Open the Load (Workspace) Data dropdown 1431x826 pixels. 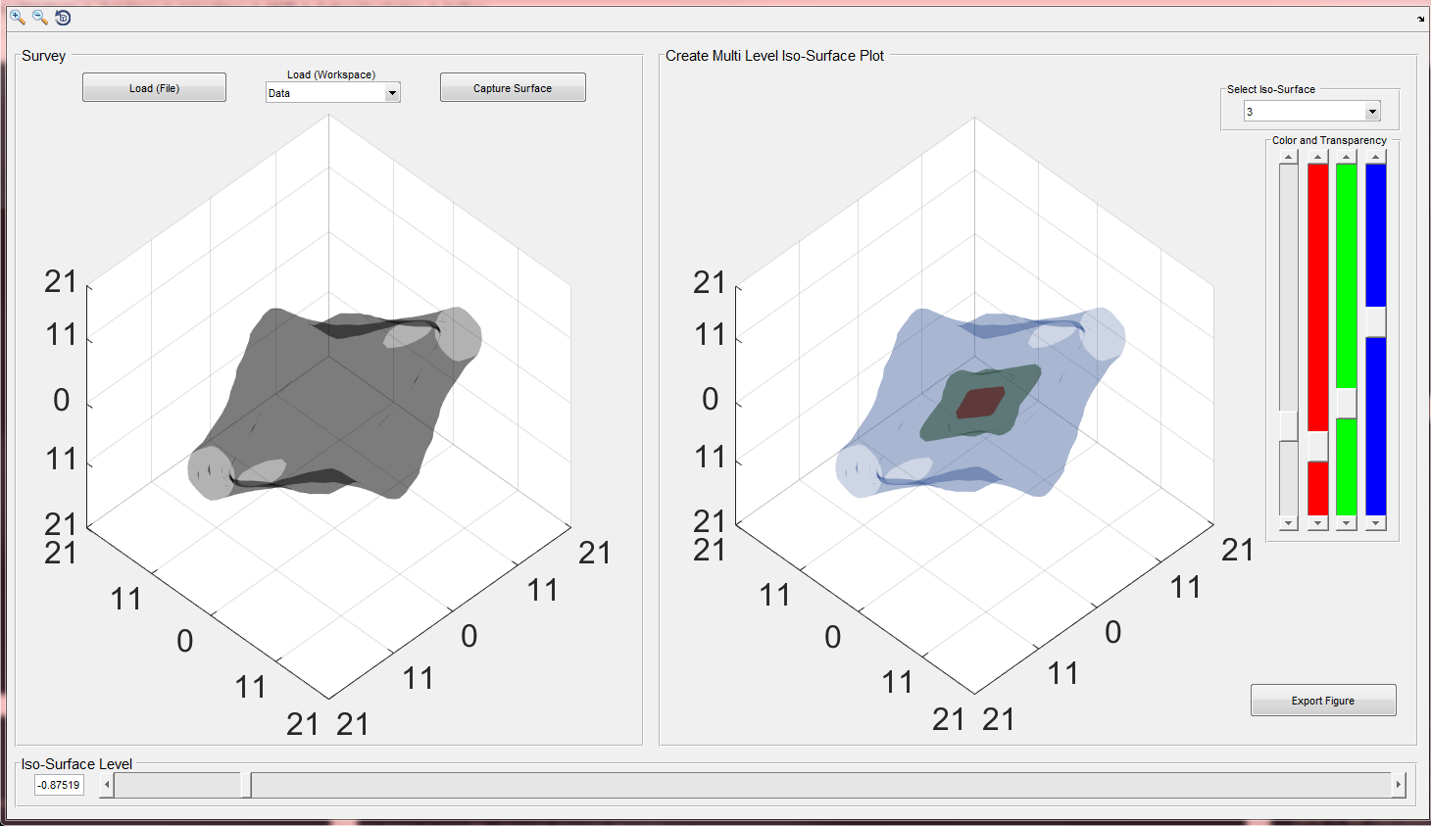point(332,93)
